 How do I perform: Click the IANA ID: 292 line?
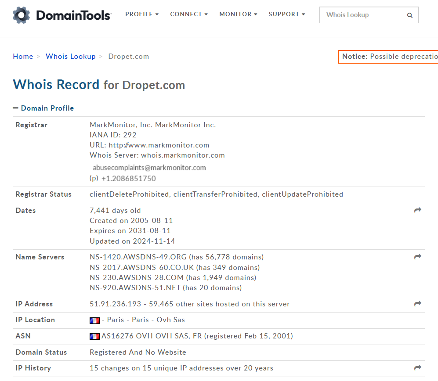pyautogui.click(x=113, y=135)
